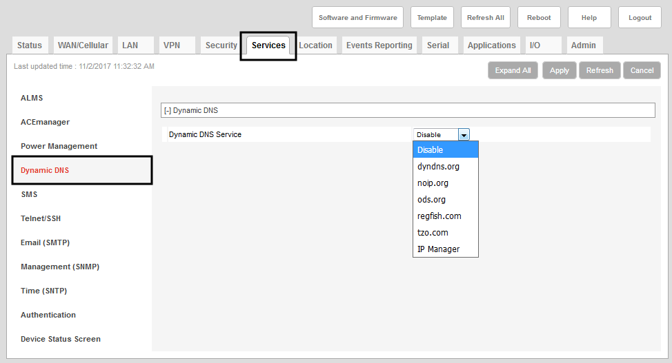Viewport: 672px width, 363px height.
Task: Click the Dynamic DNS Service dropdown arrow
Action: click(x=464, y=135)
